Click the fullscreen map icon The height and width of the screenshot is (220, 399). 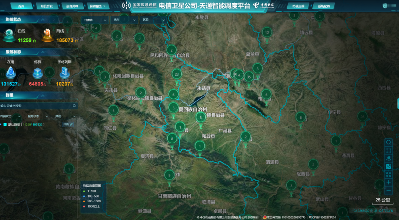388,175
